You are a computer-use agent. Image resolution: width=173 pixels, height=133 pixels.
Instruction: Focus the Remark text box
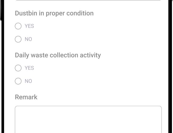coord(88,120)
